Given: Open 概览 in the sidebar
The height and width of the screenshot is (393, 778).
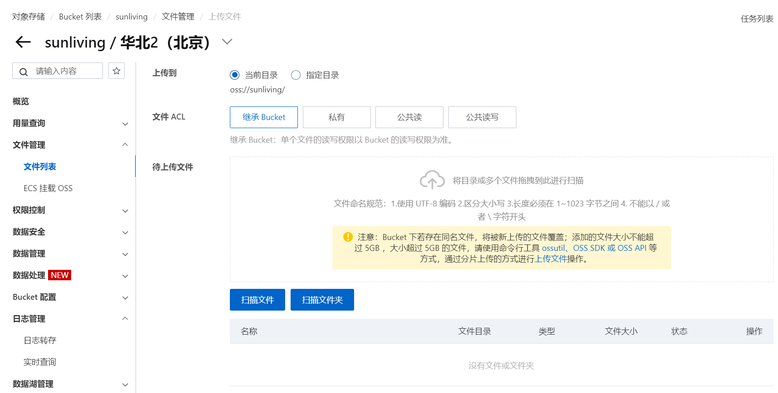Looking at the screenshot, I should [x=21, y=101].
